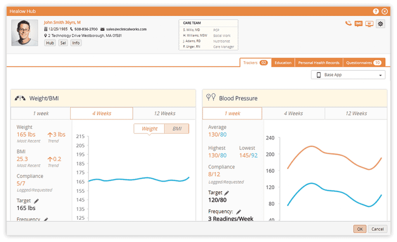
Task: Open the Education tab
Action: point(283,63)
